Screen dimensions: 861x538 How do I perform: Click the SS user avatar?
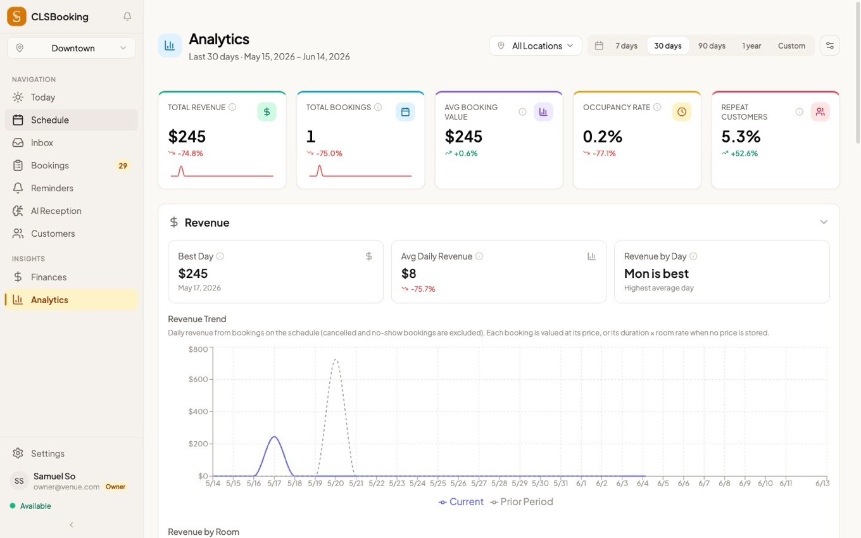19,481
